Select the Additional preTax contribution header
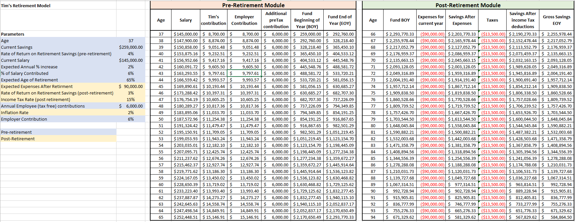 pos(276,20)
